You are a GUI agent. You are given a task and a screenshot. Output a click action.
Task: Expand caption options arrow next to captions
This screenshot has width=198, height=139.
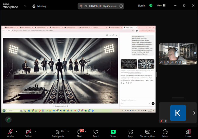click(154, 132)
